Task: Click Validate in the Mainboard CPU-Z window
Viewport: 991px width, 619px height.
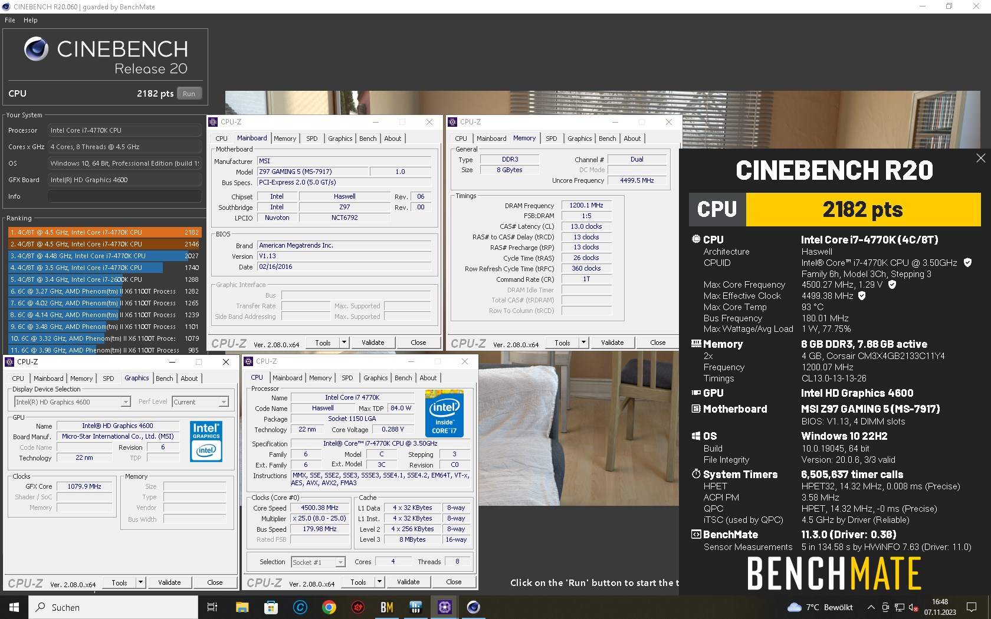Action: click(373, 343)
